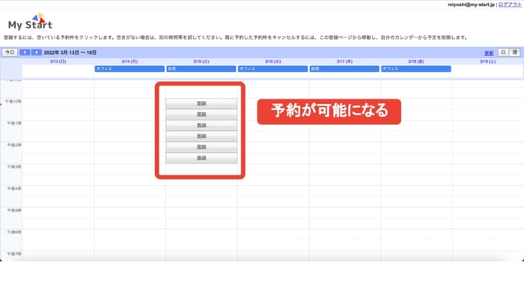
Task: Click the 3/17 (木) day header
Action: tap(344, 61)
